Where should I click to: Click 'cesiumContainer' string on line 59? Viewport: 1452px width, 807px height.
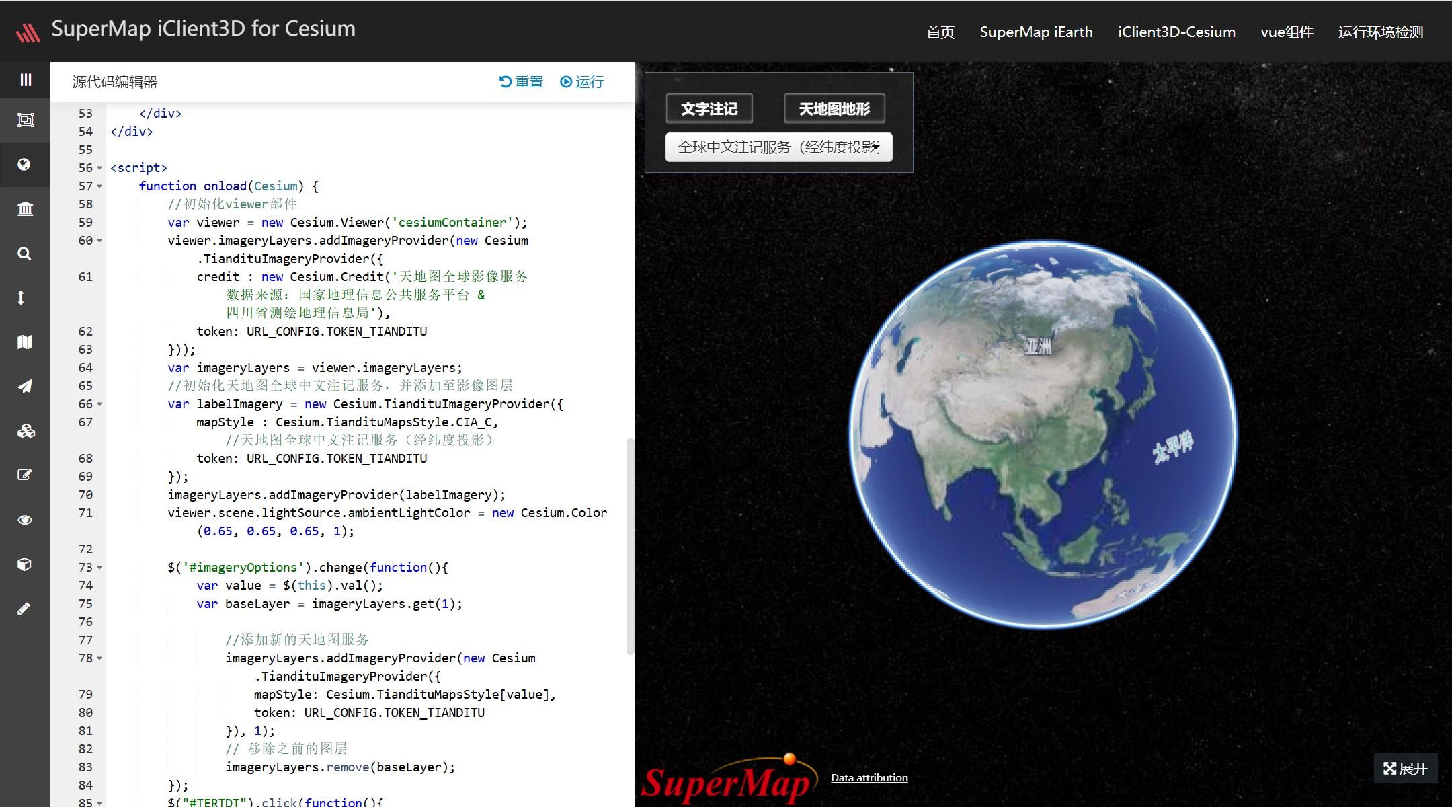click(452, 223)
